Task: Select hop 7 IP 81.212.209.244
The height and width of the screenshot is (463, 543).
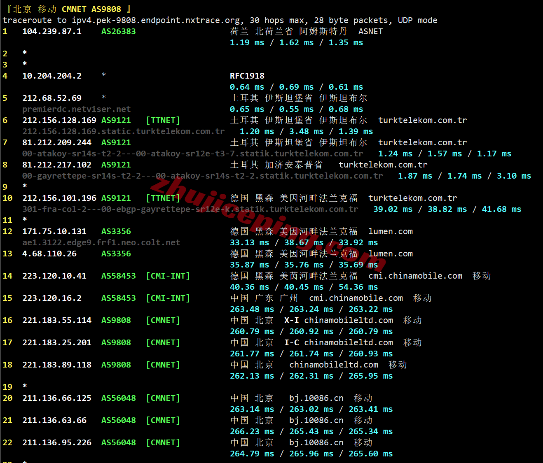Action: tap(57, 142)
